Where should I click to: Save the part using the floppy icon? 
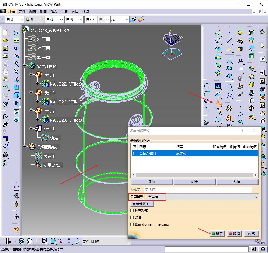(x=5, y=48)
